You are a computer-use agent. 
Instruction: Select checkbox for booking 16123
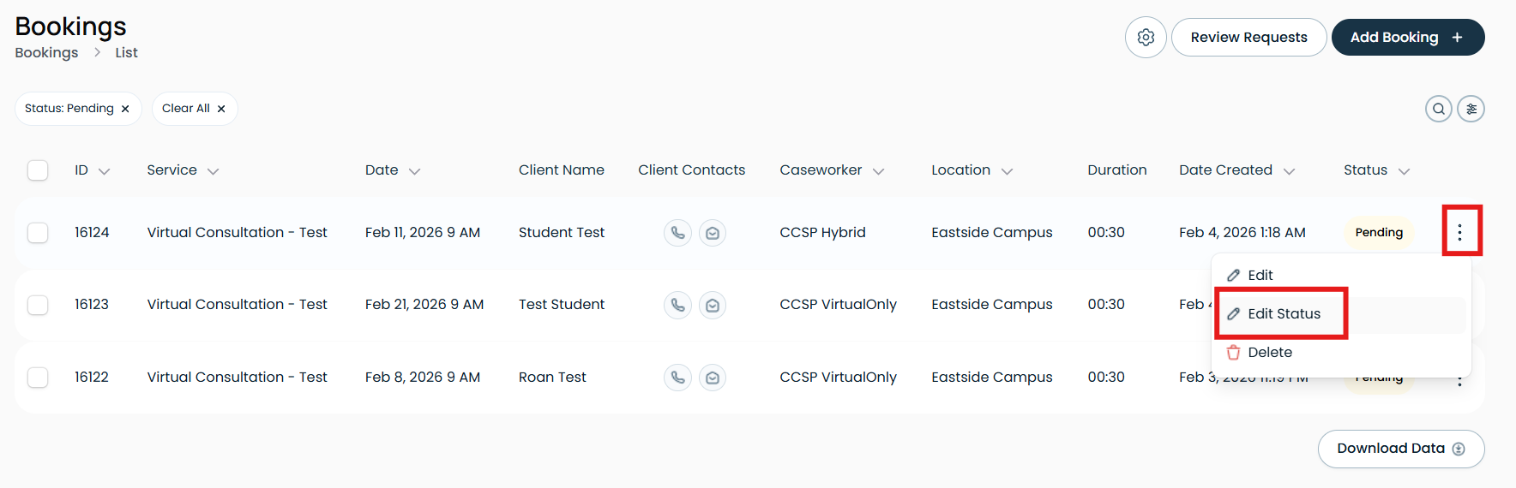point(38,305)
